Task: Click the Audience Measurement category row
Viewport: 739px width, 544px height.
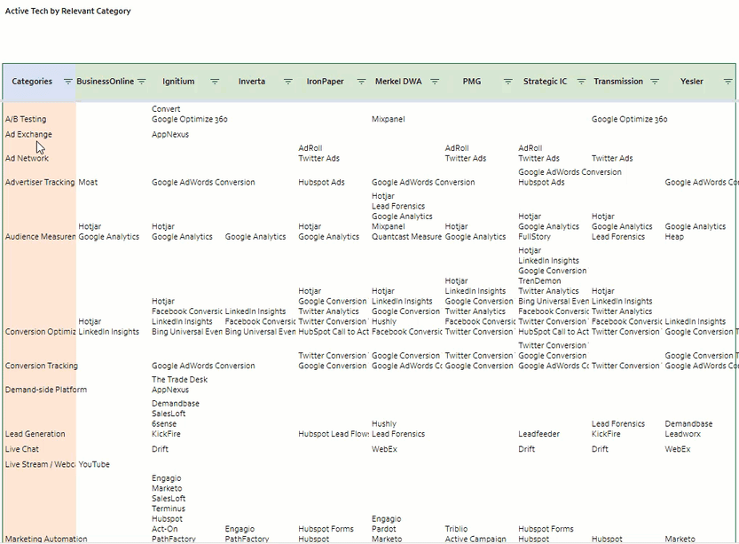Action: pos(40,237)
